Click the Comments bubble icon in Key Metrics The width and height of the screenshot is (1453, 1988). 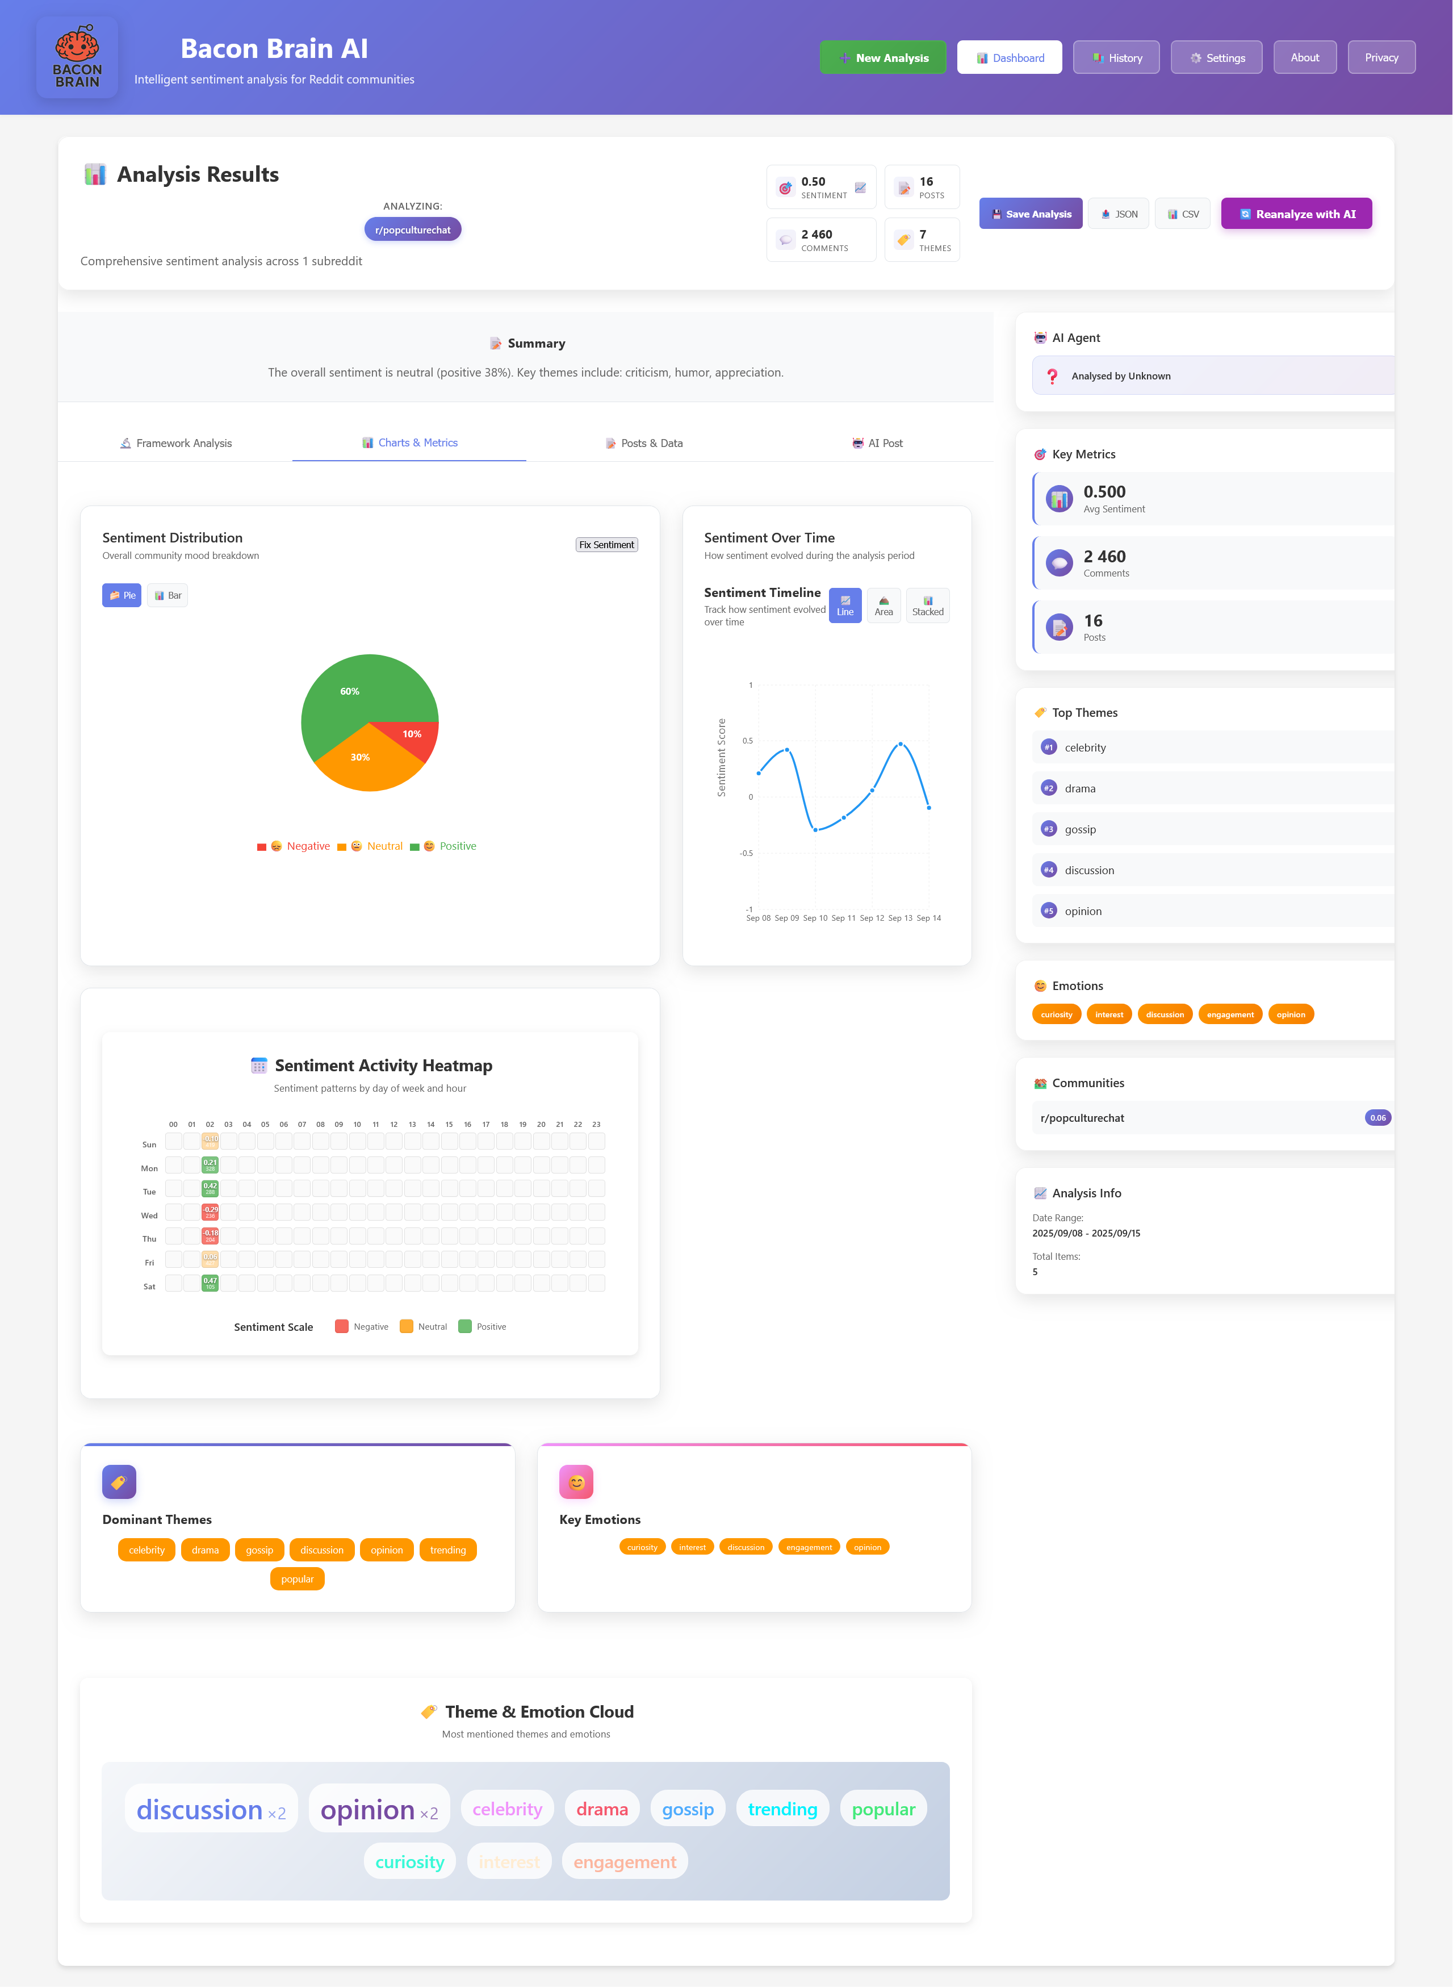[x=1059, y=563]
